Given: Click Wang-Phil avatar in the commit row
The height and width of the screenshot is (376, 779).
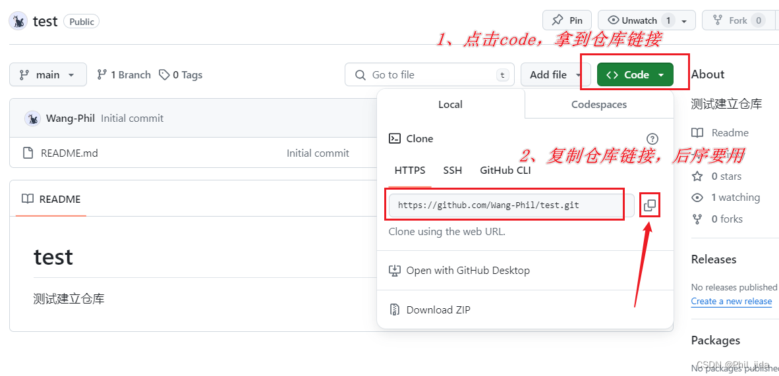Looking at the screenshot, I should [32, 119].
